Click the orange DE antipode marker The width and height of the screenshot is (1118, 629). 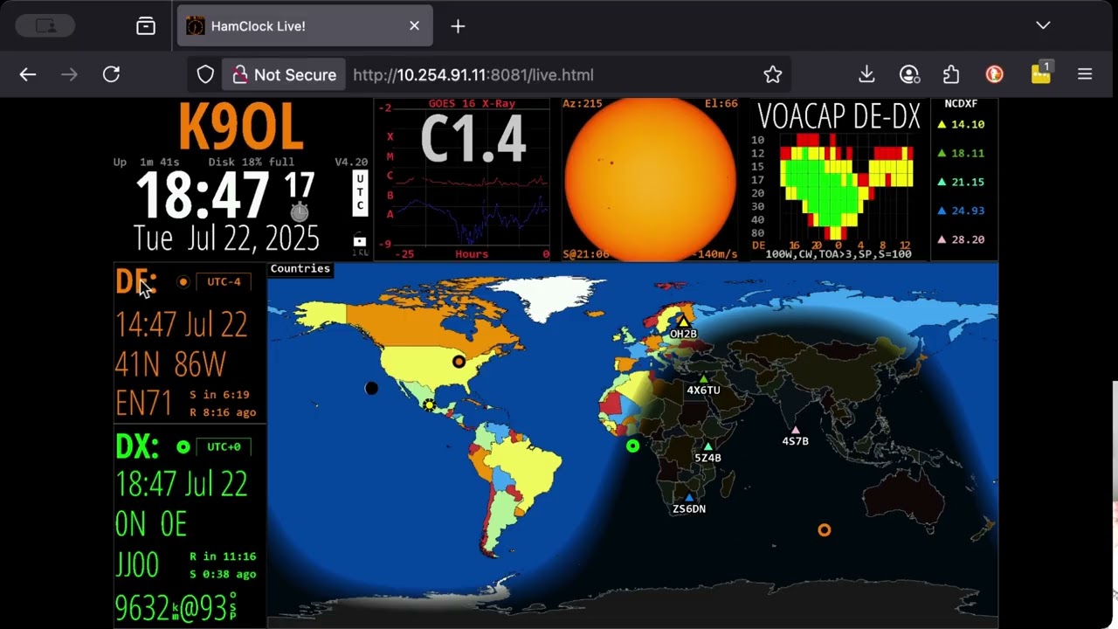click(x=824, y=530)
